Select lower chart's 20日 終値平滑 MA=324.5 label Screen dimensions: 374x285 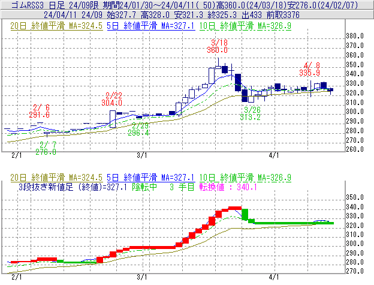point(56,178)
